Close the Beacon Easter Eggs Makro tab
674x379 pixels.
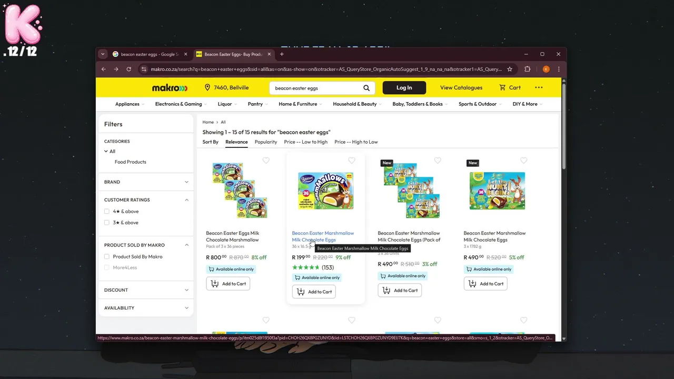pyautogui.click(x=269, y=54)
